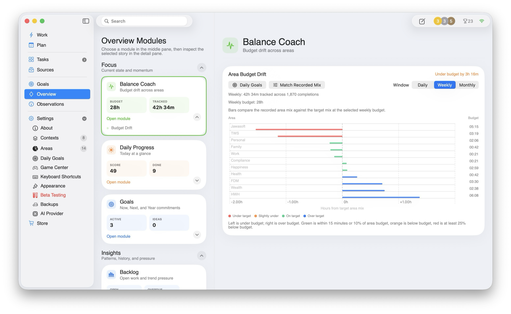The height and width of the screenshot is (314, 511).
Task: Open the trophy count 23 icon
Action: pyautogui.click(x=468, y=21)
